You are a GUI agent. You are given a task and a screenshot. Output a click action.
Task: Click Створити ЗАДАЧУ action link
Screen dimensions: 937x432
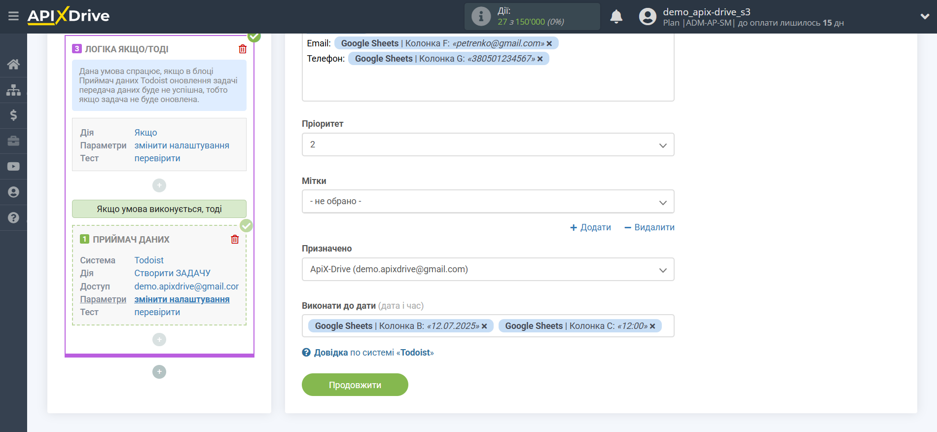pos(173,273)
